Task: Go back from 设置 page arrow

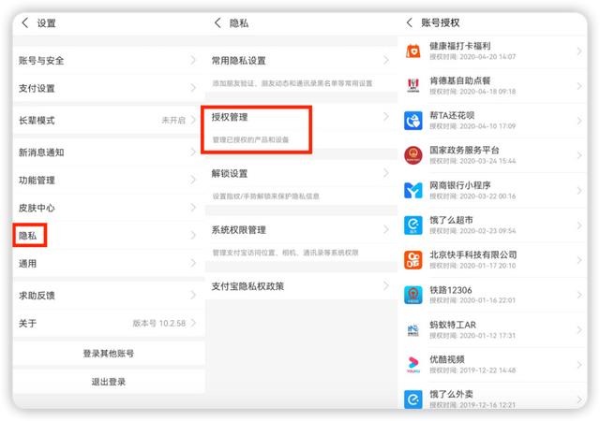Action: point(25,23)
